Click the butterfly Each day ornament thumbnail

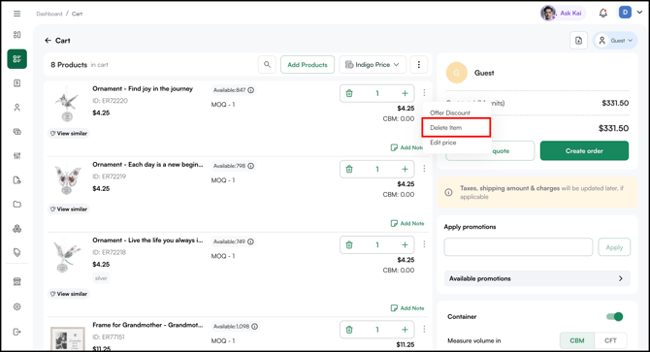click(x=67, y=180)
